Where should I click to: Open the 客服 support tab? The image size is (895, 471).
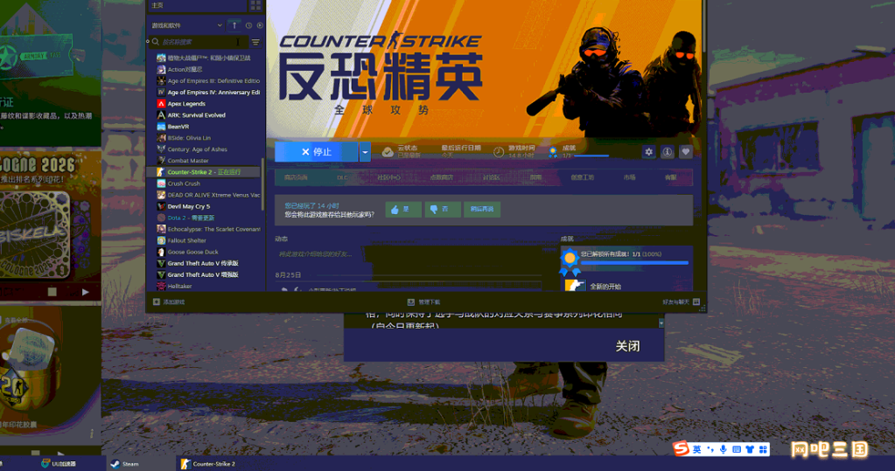click(671, 177)
